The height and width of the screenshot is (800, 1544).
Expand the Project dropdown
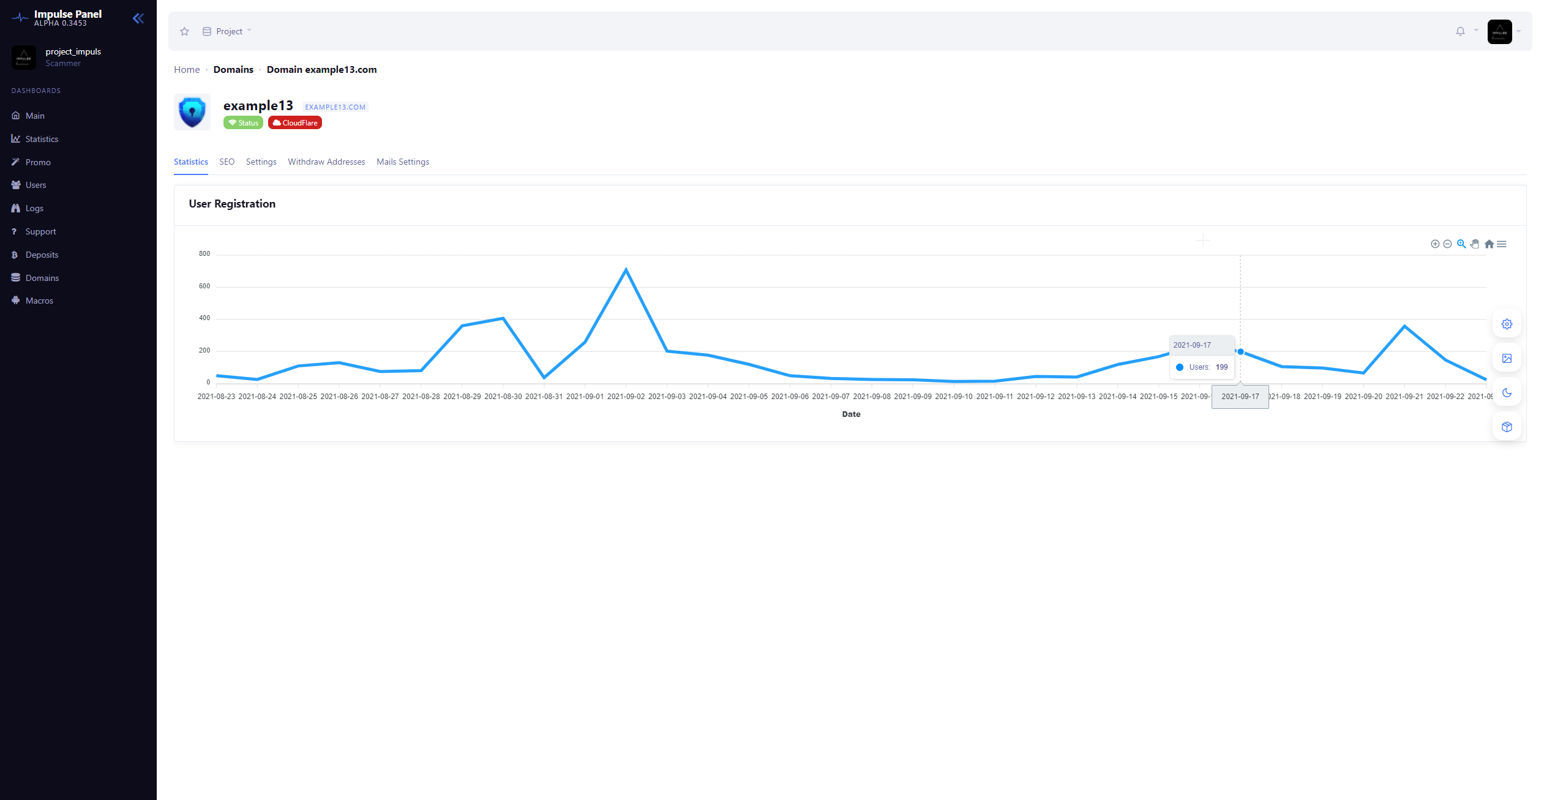coord(228,31)
